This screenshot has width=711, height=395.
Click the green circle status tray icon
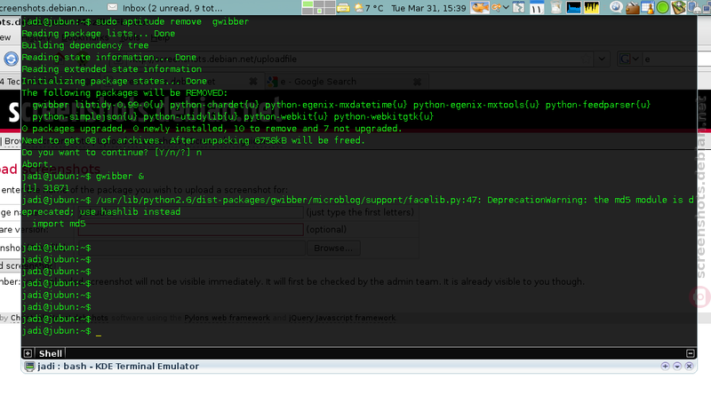coord(662,8)
